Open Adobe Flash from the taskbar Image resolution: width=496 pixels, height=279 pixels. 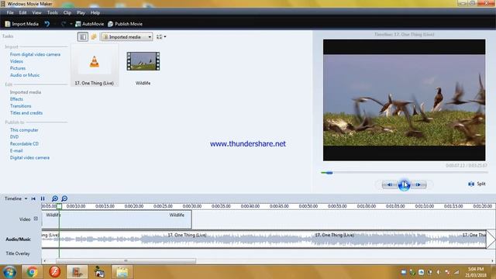pos(55,272)
